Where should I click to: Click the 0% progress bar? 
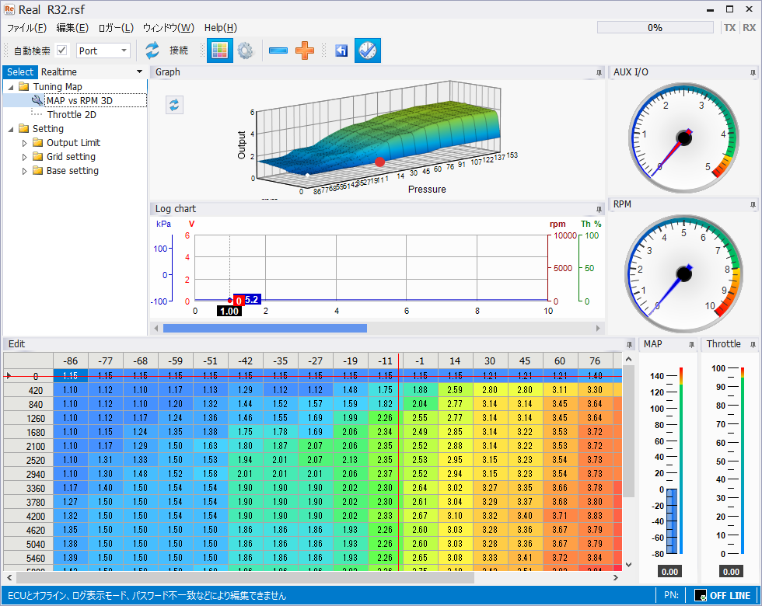tap(655, 28)
